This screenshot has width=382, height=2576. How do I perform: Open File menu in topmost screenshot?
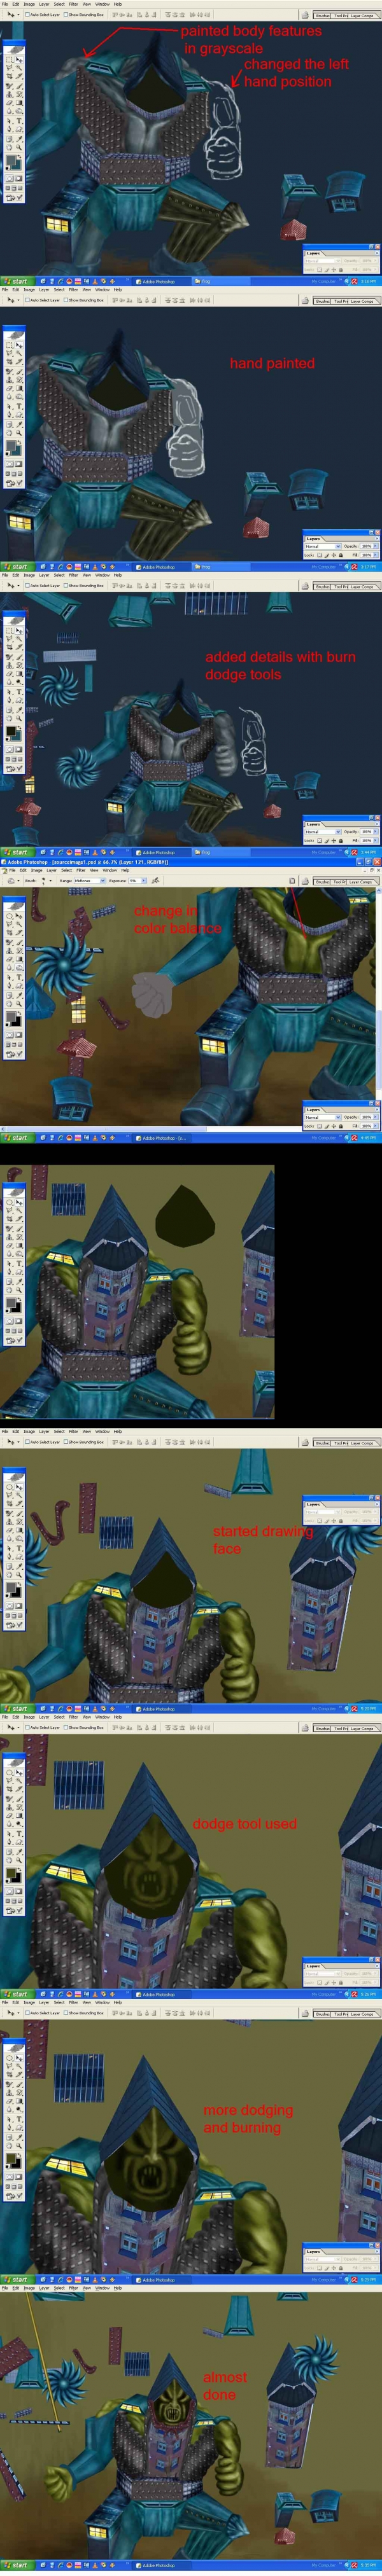(x=4, y=4)
